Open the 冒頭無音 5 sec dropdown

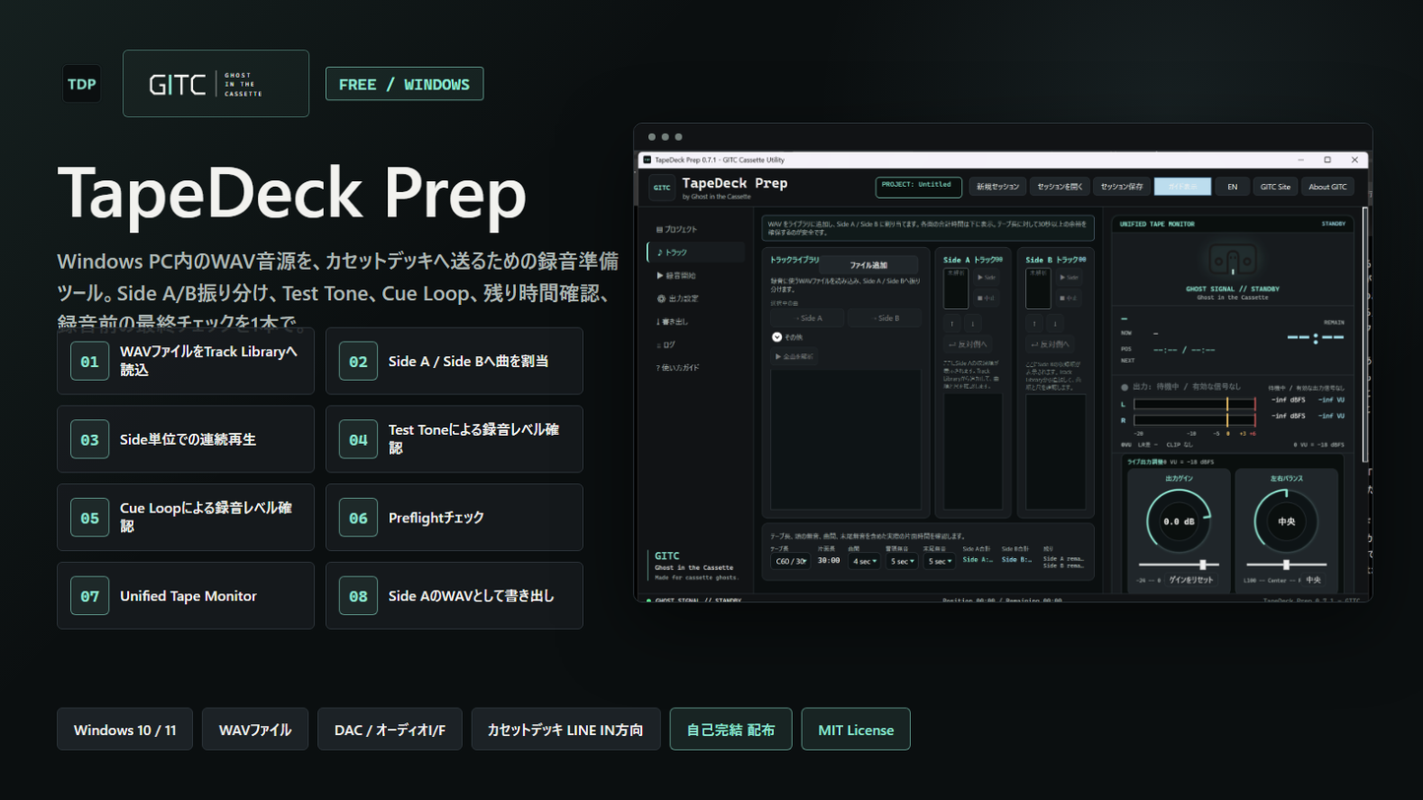pyautogui.click(x=902, y=561)
